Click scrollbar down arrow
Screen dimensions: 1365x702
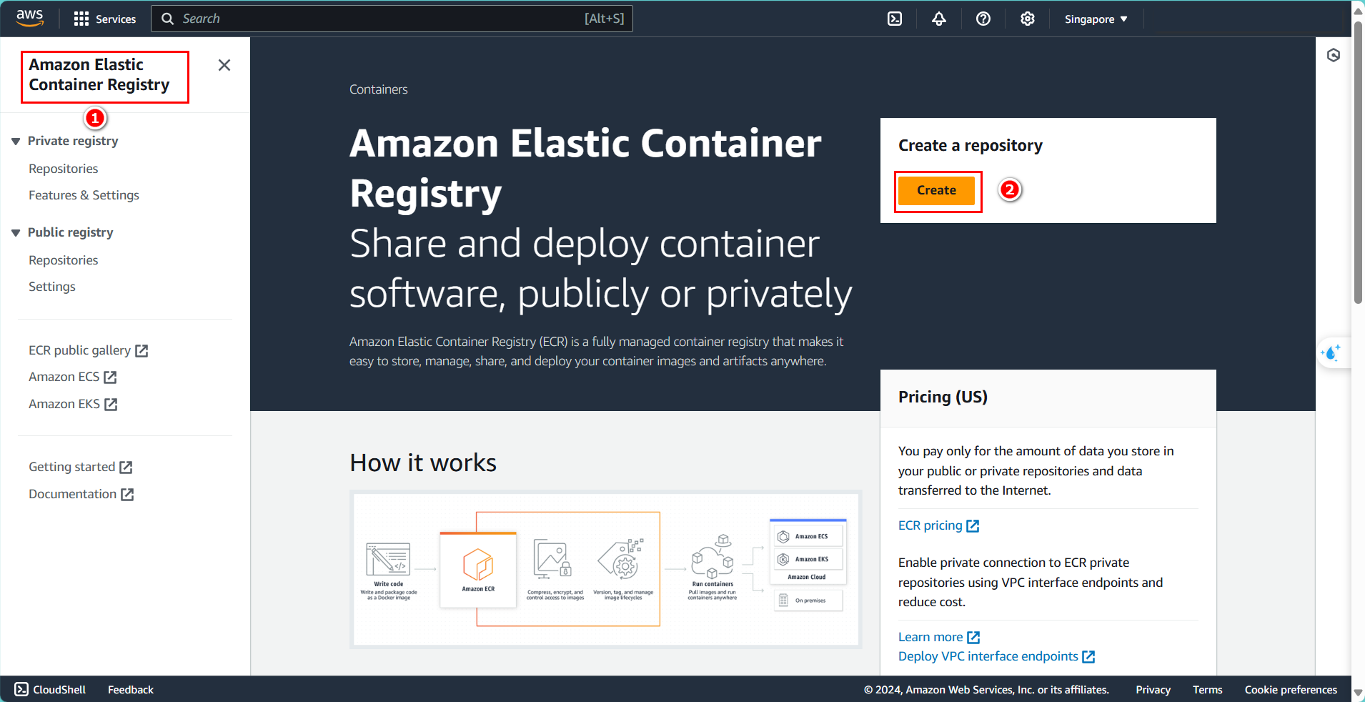[x=1358, y=693]
